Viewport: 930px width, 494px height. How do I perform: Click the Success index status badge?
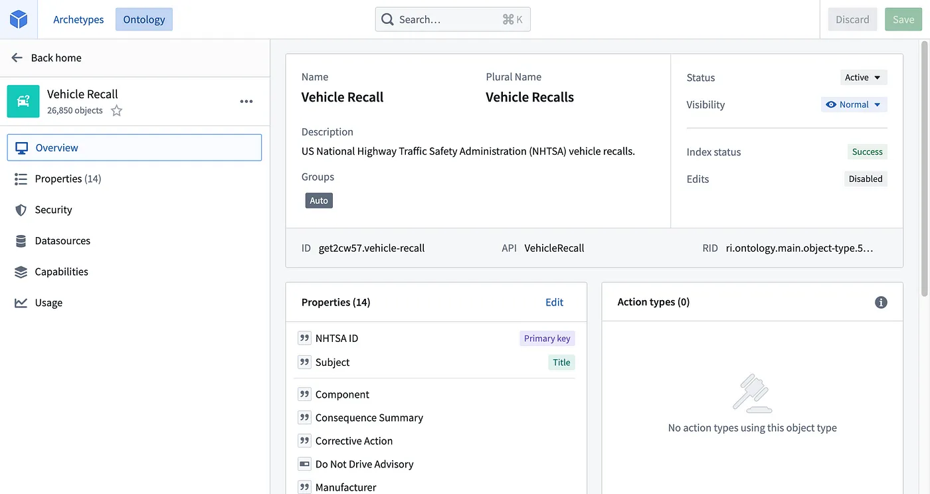coord(867,151)
